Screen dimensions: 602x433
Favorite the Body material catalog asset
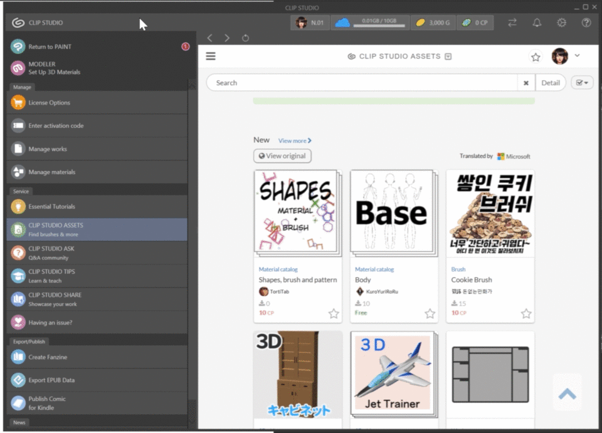tap(430, 314)
